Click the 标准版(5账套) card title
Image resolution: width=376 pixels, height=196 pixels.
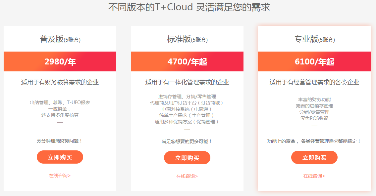(x=187, y=39)
